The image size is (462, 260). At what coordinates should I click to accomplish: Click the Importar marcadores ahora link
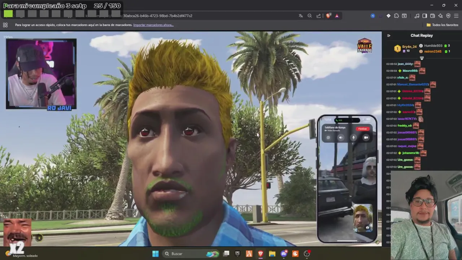tap(153, 25)
